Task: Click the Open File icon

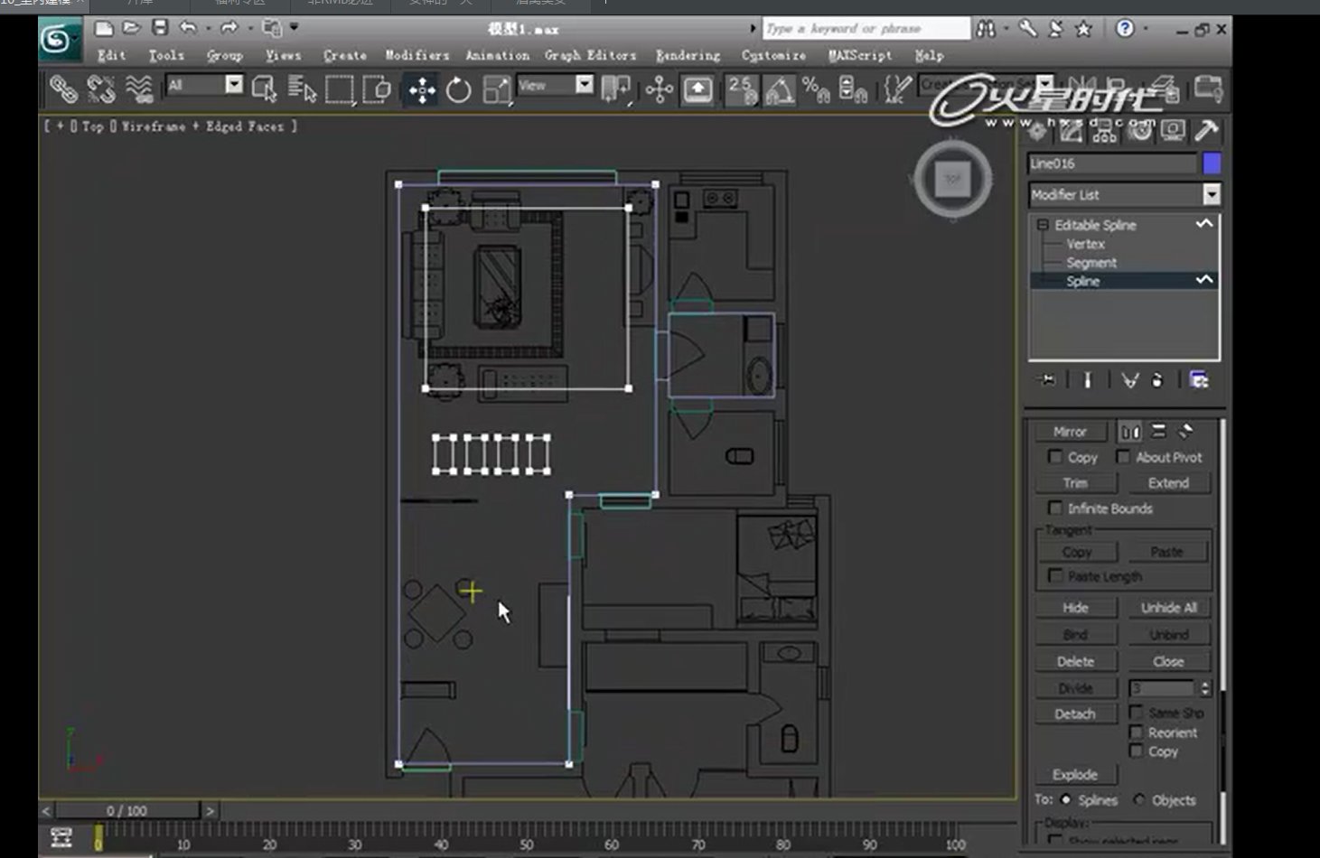Action: tap(132, 28)
